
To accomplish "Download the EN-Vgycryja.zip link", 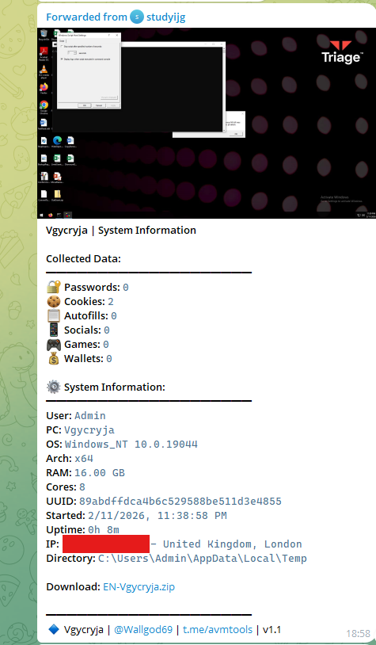I will click(x=139, y=586).
